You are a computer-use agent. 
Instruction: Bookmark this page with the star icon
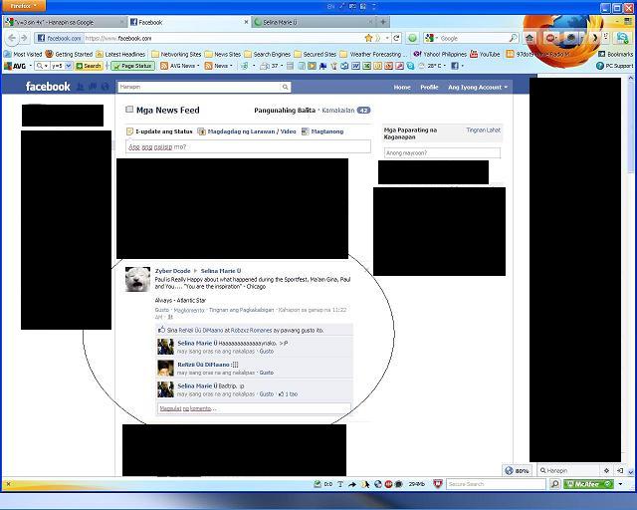tap(368, 38)
